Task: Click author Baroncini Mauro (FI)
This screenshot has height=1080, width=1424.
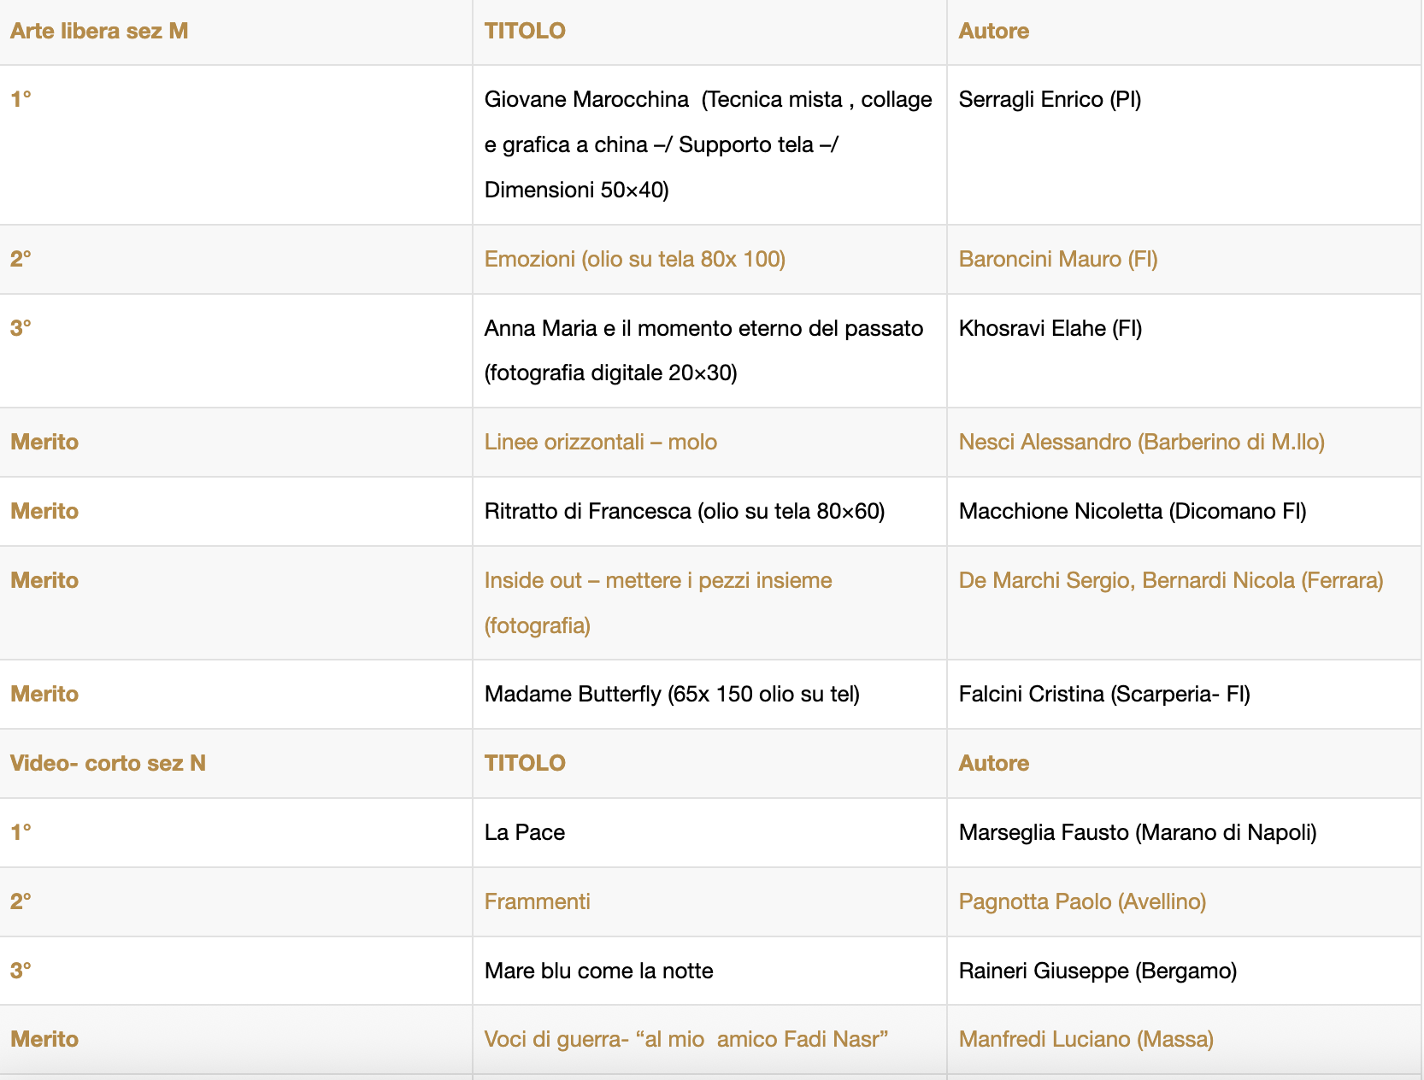Action: (x=1057, y=260)
